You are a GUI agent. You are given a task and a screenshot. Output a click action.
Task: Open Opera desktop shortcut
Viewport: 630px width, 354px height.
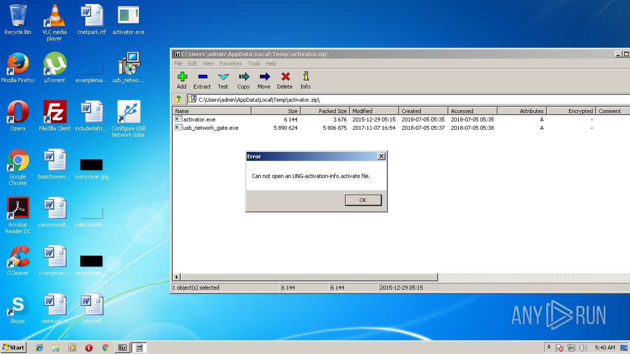coord(18,116)
